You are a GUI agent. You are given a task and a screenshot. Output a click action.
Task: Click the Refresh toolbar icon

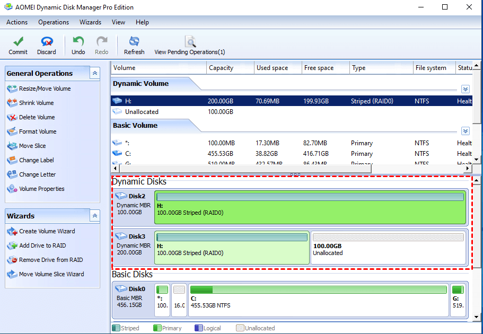134,42
